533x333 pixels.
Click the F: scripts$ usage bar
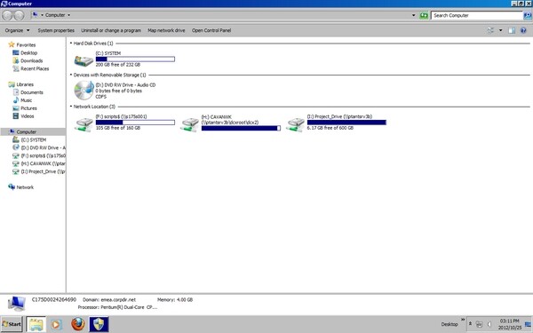pos(135,123)
